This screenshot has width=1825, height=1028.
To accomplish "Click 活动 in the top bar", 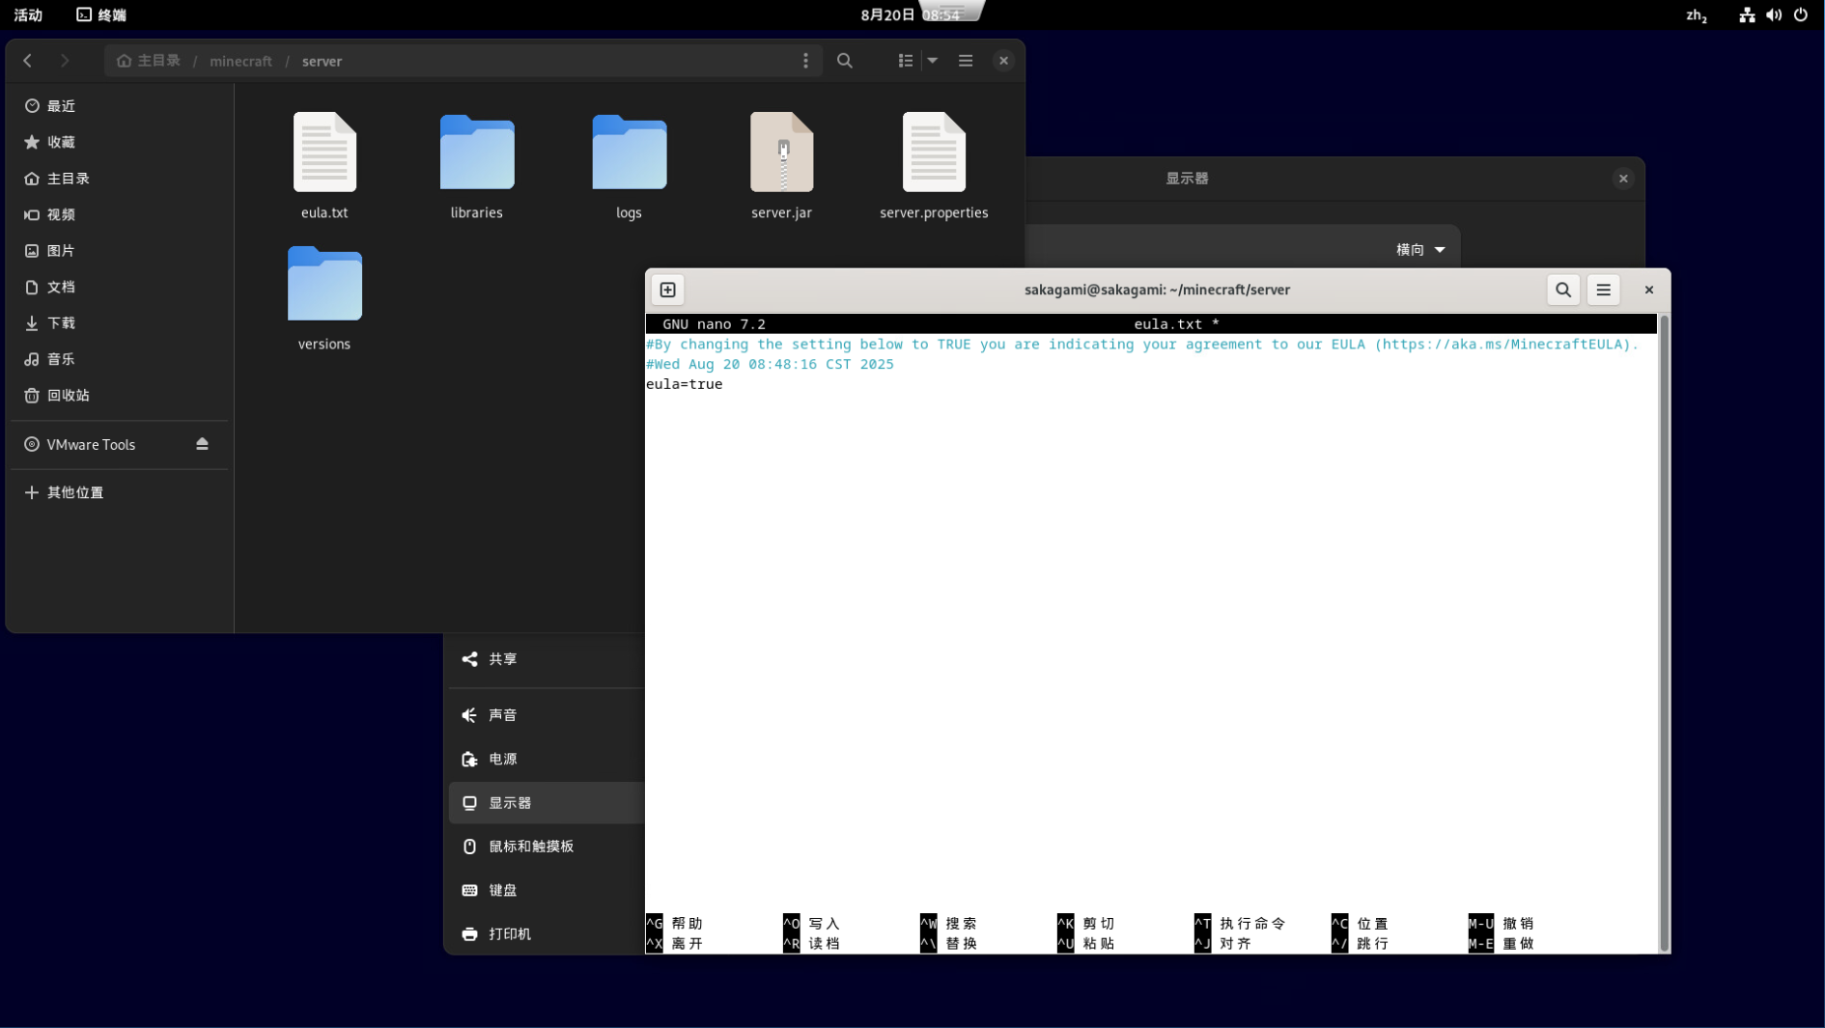I will pyautogui.click(x=28, y=14).
